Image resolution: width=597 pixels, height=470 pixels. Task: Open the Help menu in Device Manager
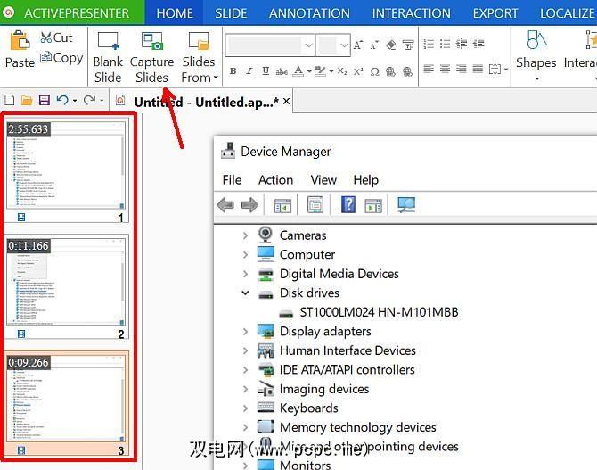(x=366, y=179)
